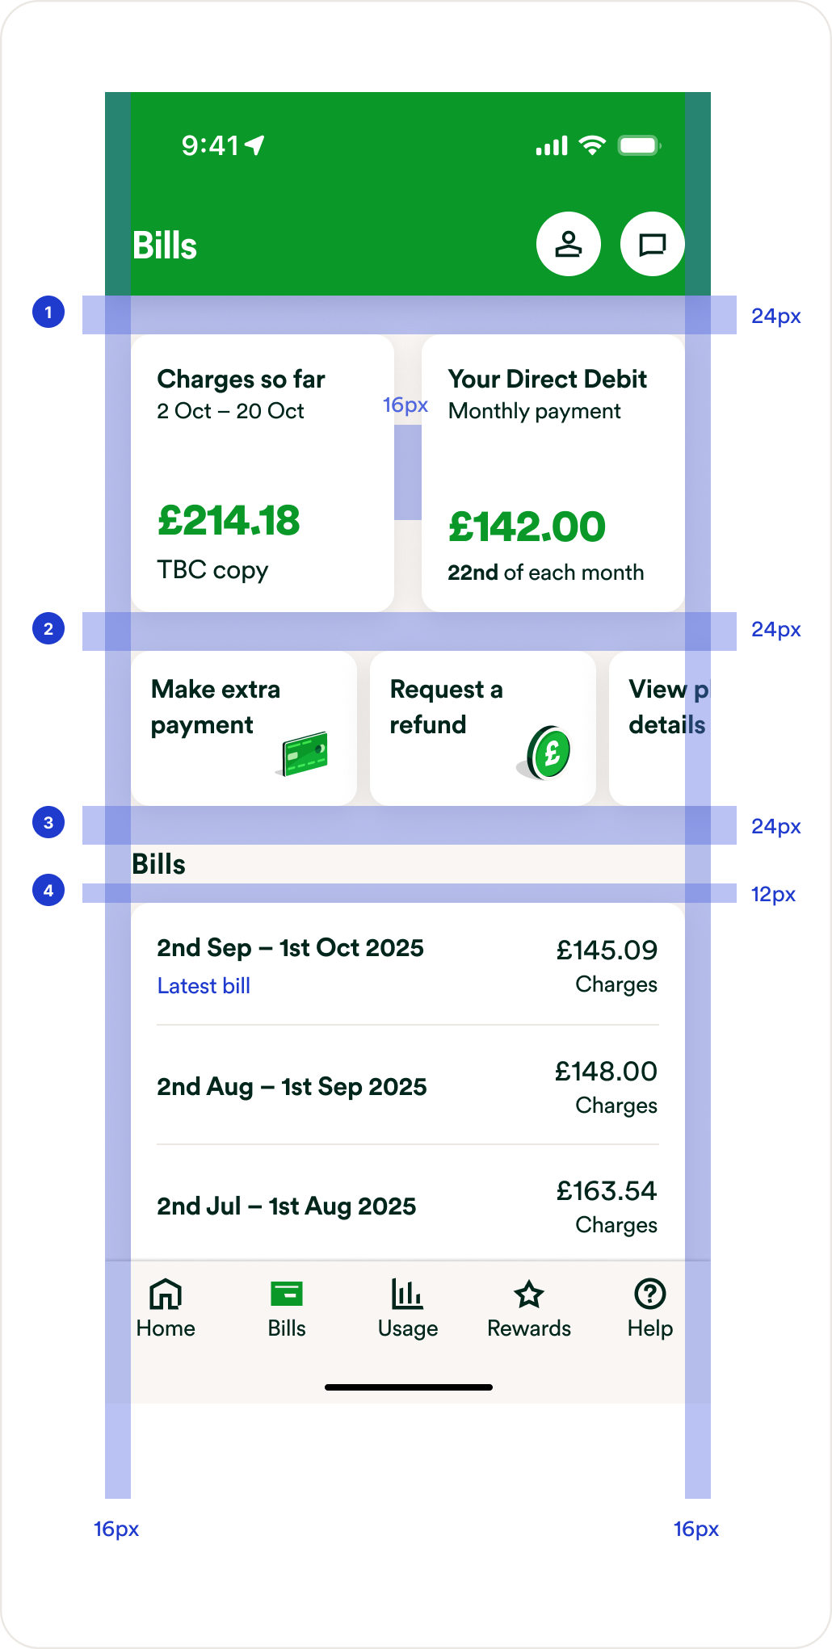This screenshot has height=1649, width=832.
Task: Tap the green credit card illustration
Action: pyautogui.click(x=304, y=754)
